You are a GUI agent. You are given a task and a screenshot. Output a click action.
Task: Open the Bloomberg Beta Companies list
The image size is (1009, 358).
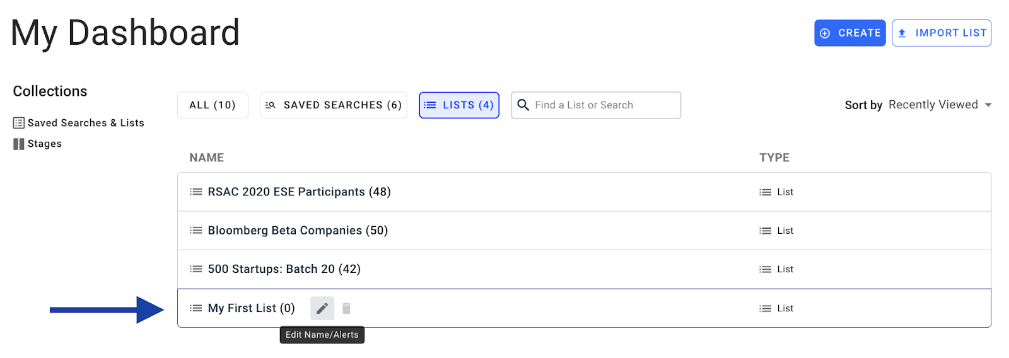pyautogui.click(x=298, y=231)
